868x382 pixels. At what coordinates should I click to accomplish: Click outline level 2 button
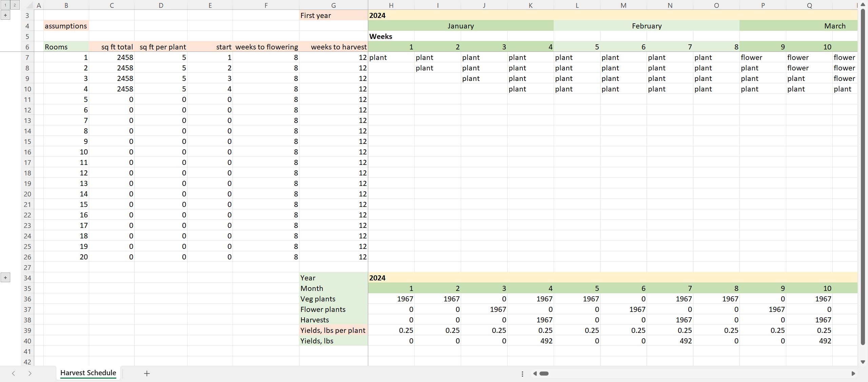point(15,5)
